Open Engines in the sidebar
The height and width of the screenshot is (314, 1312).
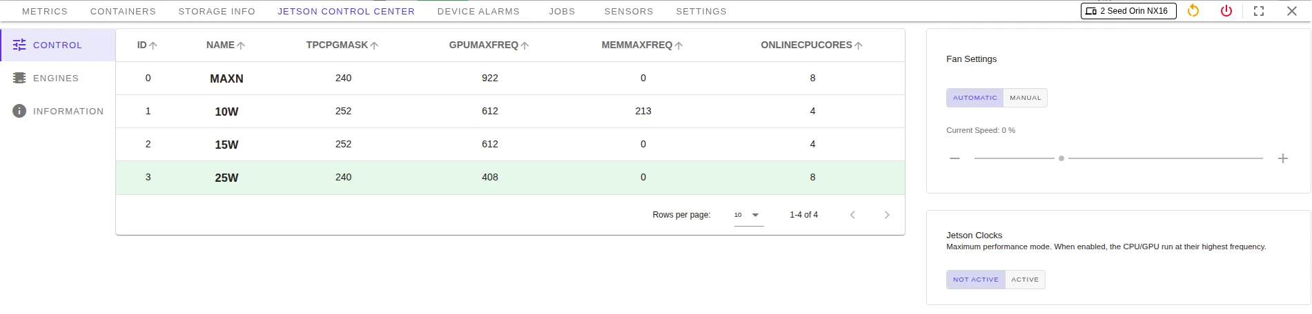pos(55,78)
